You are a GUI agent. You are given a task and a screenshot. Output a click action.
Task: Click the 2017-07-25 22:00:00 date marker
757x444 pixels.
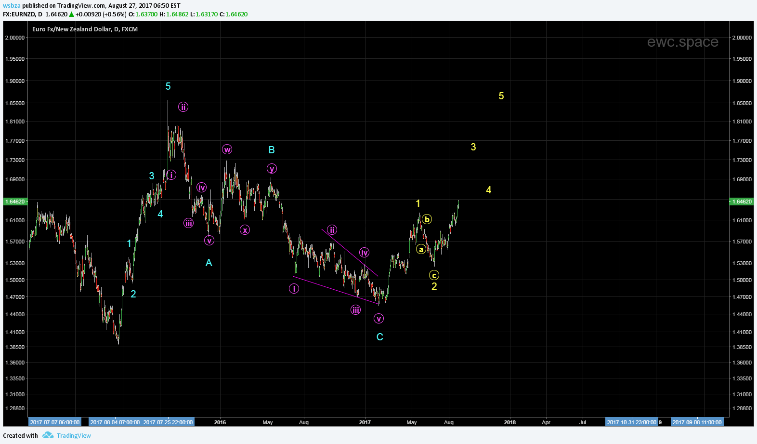(x=168, y=422)
